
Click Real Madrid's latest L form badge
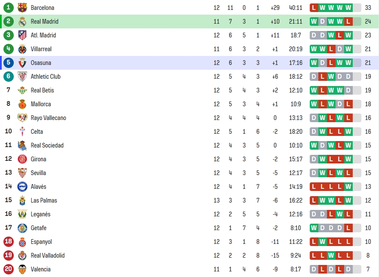tap(348, 22)
